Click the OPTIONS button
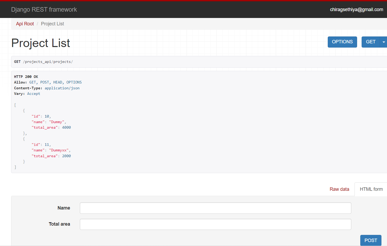 click(x=342, y=42)
